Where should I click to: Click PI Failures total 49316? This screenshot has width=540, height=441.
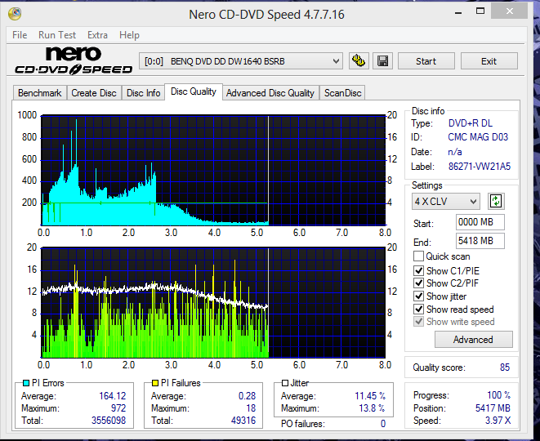tap(243, 421)
